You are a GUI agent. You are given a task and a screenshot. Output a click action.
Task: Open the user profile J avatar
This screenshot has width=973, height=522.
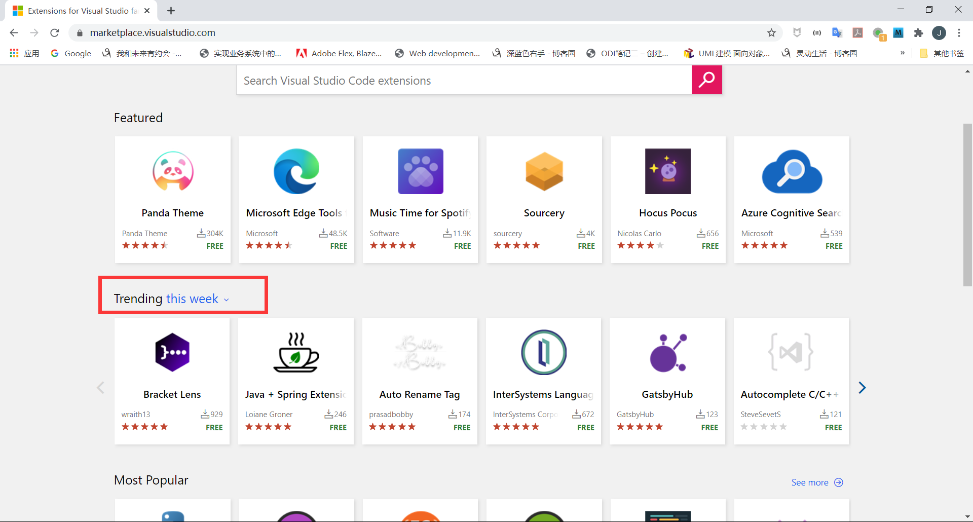(x=939, y=33)
